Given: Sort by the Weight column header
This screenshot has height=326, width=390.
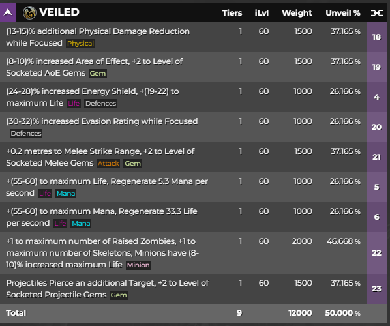Looking at the screenshot, I should click(x=297, y=13).
